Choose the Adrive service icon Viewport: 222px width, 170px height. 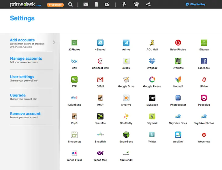(126, 43)
